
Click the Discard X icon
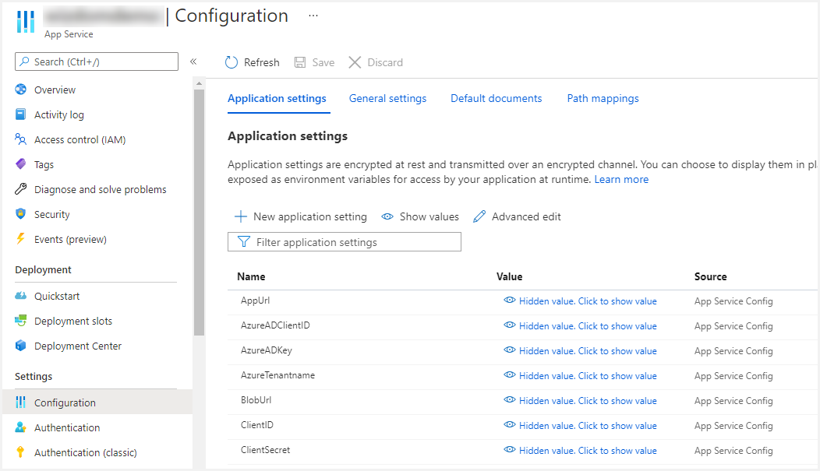click(355, 62)
